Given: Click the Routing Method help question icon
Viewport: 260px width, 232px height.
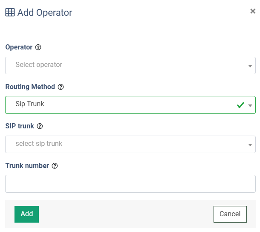Looking at the screenshot, I should click(x=61, y=87).
